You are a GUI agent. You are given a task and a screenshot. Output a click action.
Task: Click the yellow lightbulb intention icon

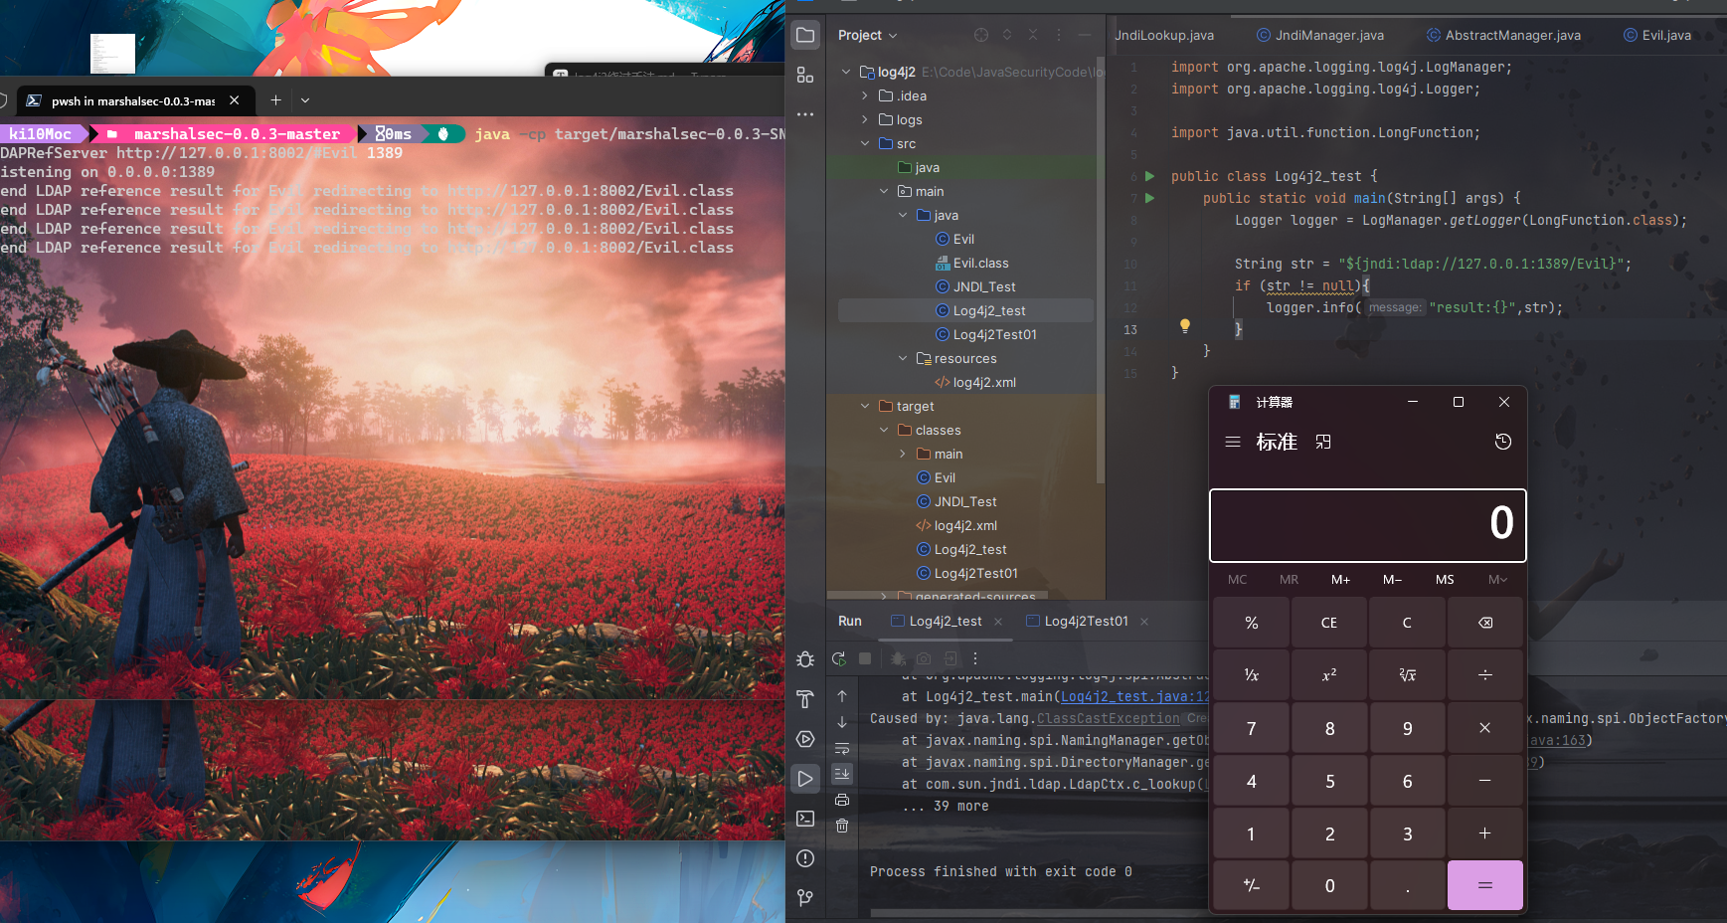[1185, 325]
